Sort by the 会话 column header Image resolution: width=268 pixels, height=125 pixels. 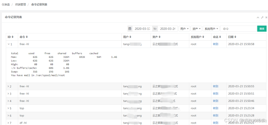click(217, 37)
